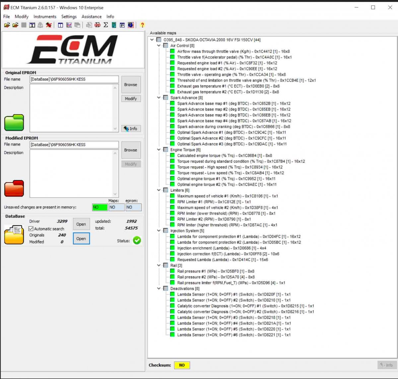Click the red-labeled Sigma checksum toolbar icon

coord(98,25)
